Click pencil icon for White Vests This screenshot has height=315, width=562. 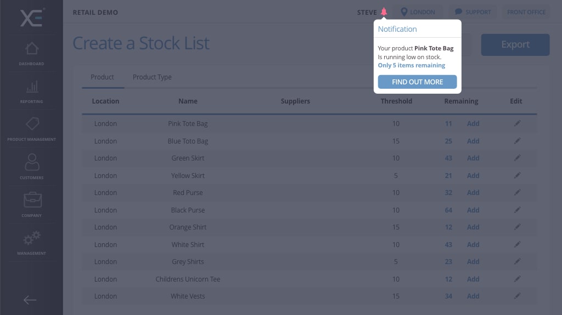pyautogui.click(x=517, y=296)
